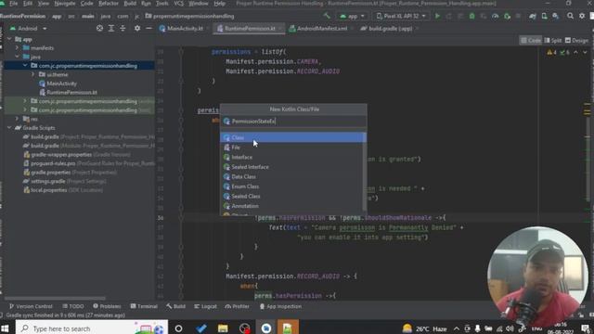The height and width of the screenshot is (334, 594).
Task: Click the Debug app bug icon
Action: tap(472, 17)
